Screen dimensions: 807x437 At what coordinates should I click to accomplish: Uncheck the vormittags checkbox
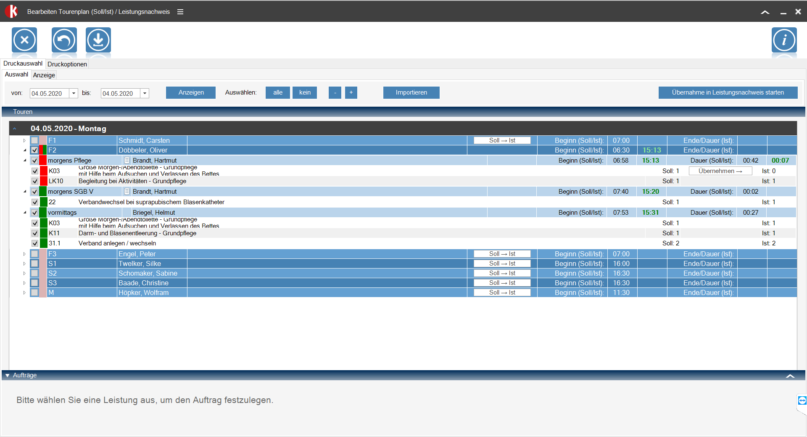pos(34,213)
